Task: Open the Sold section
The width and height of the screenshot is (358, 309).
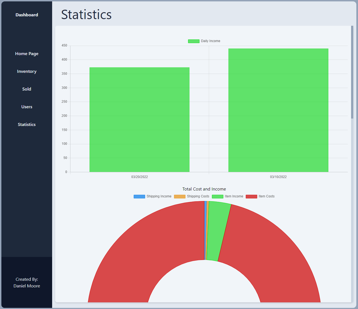Action: (27, 89)
